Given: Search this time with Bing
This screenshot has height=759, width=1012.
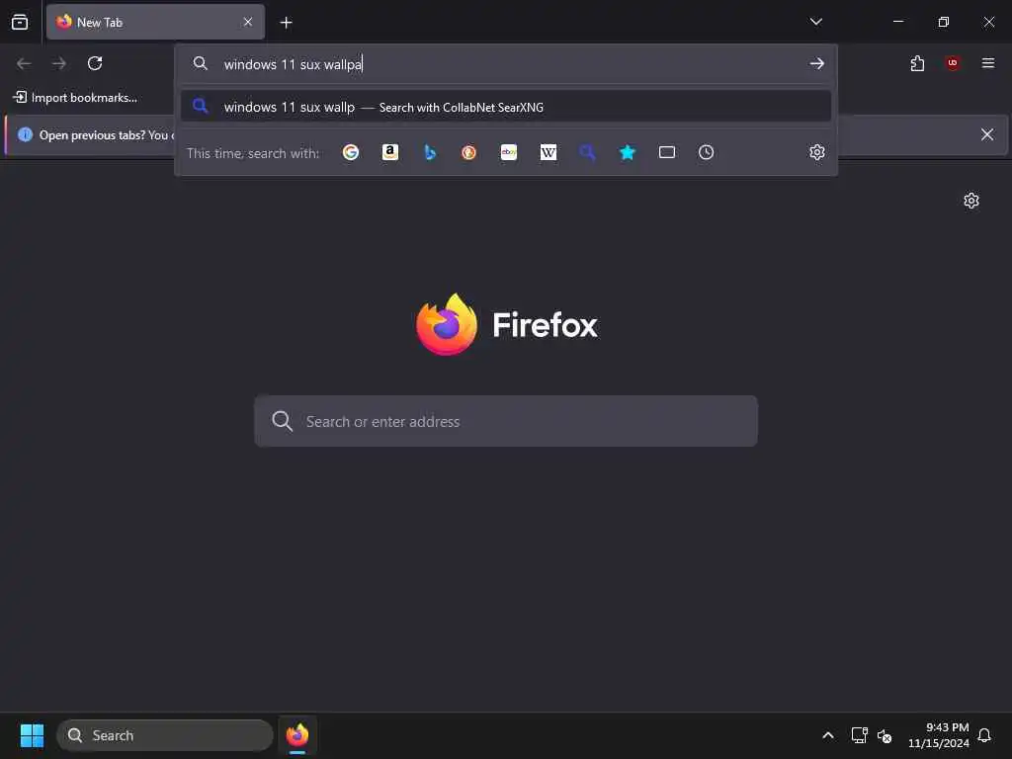Looking at the screenshot, I should 430,152.
